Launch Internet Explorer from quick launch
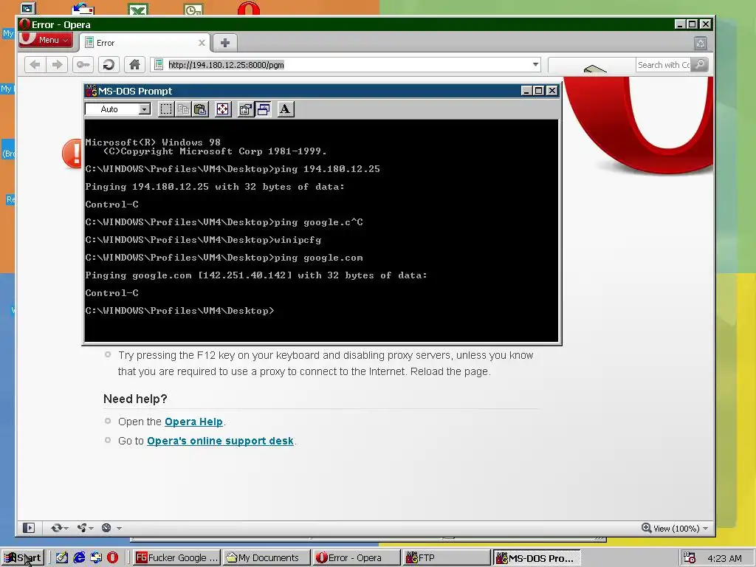Image resolution: width=756 pixels, height=567 pixels. [79, 558]
